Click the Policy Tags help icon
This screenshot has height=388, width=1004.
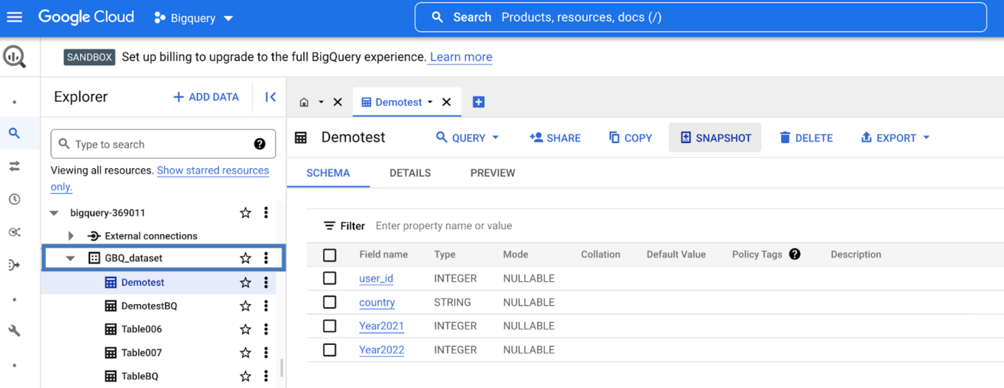click(x=794, y=254)
